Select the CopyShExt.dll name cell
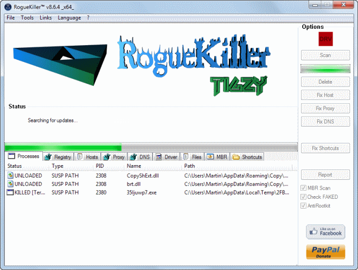Viewport: 358px width, 270px height. pyautogui.click(x=143, y=175)
